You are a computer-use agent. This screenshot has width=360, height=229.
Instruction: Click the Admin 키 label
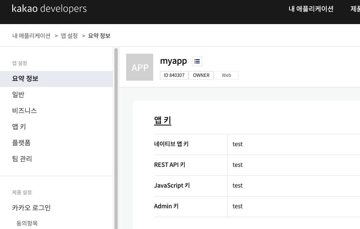pos(166,206)
